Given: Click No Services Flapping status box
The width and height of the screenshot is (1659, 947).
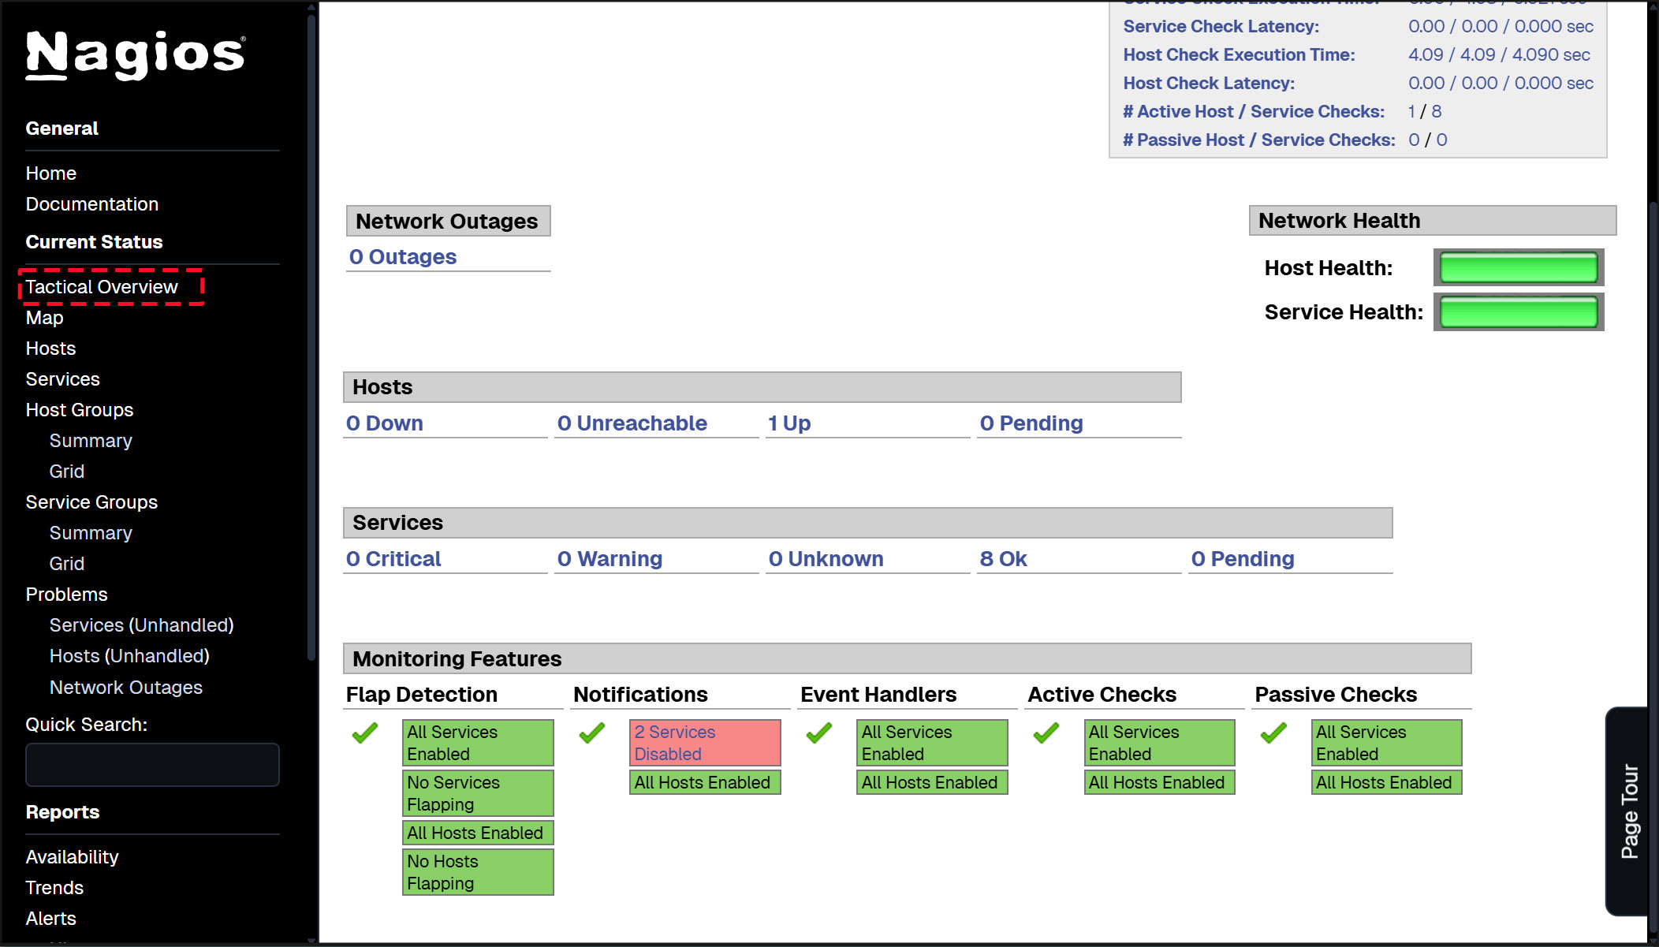Looking at the screenshot, I should (477, 793).
